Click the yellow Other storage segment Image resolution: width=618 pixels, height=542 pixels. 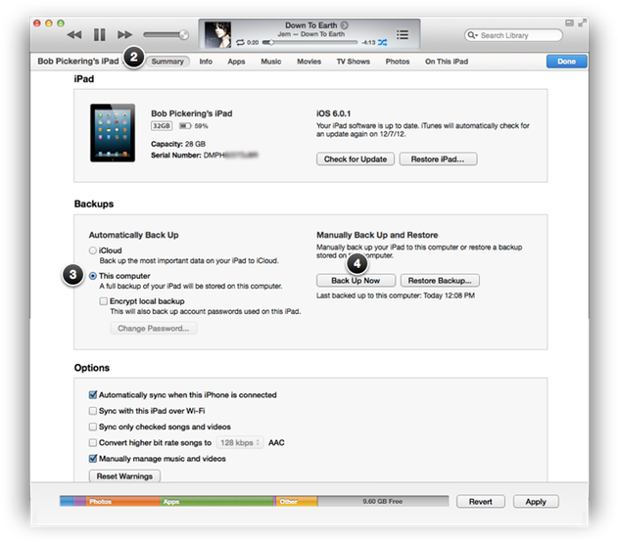[x=297, y=502]
